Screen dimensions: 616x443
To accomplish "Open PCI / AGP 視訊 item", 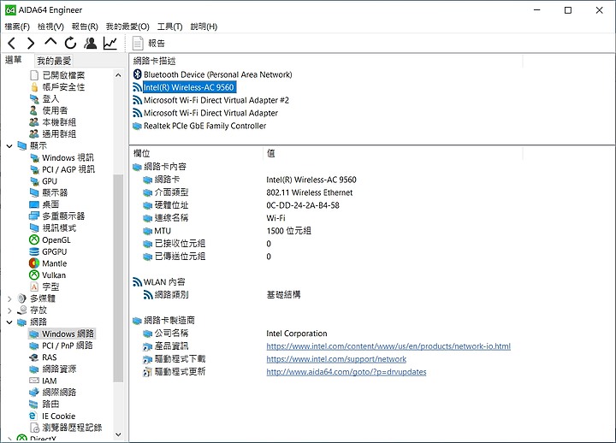I will pyautogui.click(x=62, y=169).
